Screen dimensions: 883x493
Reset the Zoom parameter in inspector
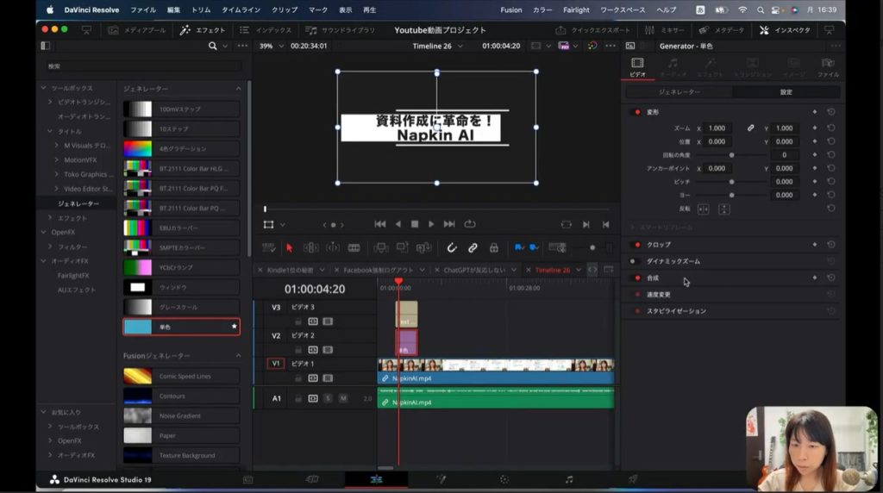coord(830,128)
